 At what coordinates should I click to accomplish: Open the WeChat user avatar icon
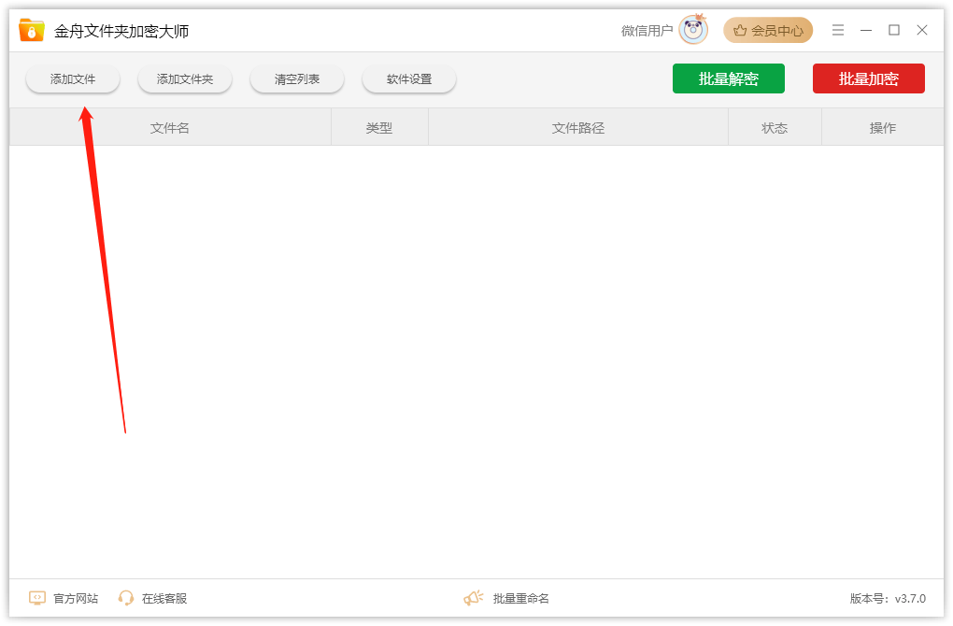coord(693,31)
